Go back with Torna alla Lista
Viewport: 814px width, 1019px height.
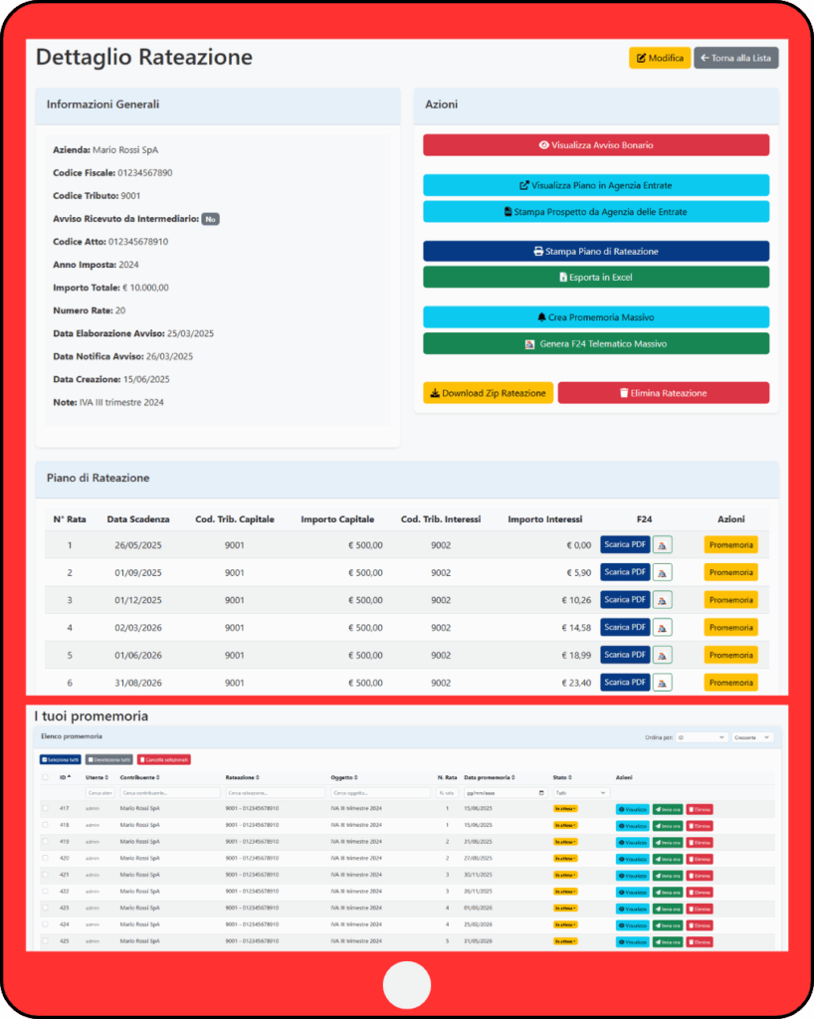click(x=735, y=58)
